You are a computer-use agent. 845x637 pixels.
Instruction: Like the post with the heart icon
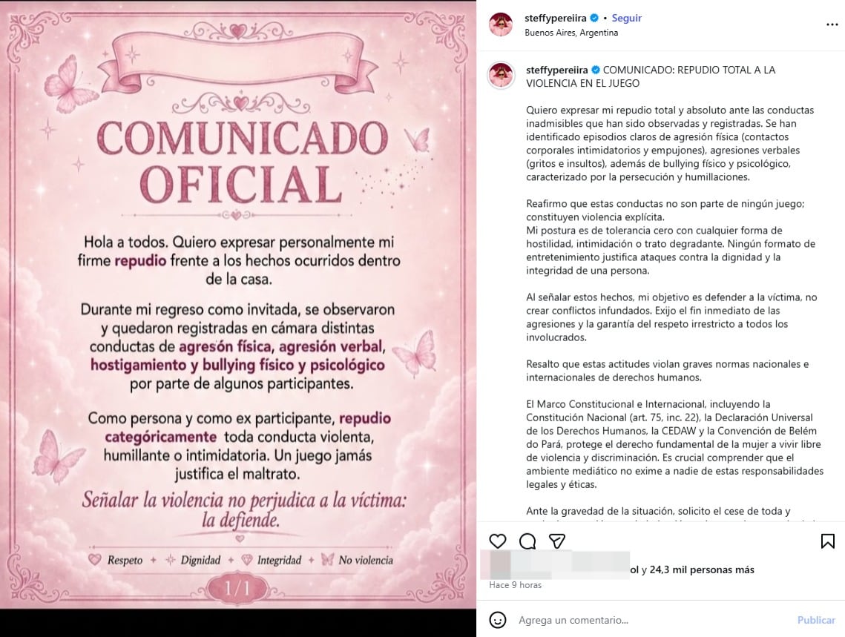click(497, 541)
